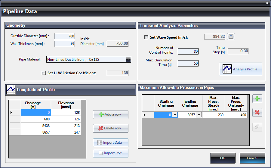Click the red X delete pressure row icon
271x168 pixels.
[x=257, y=113]
